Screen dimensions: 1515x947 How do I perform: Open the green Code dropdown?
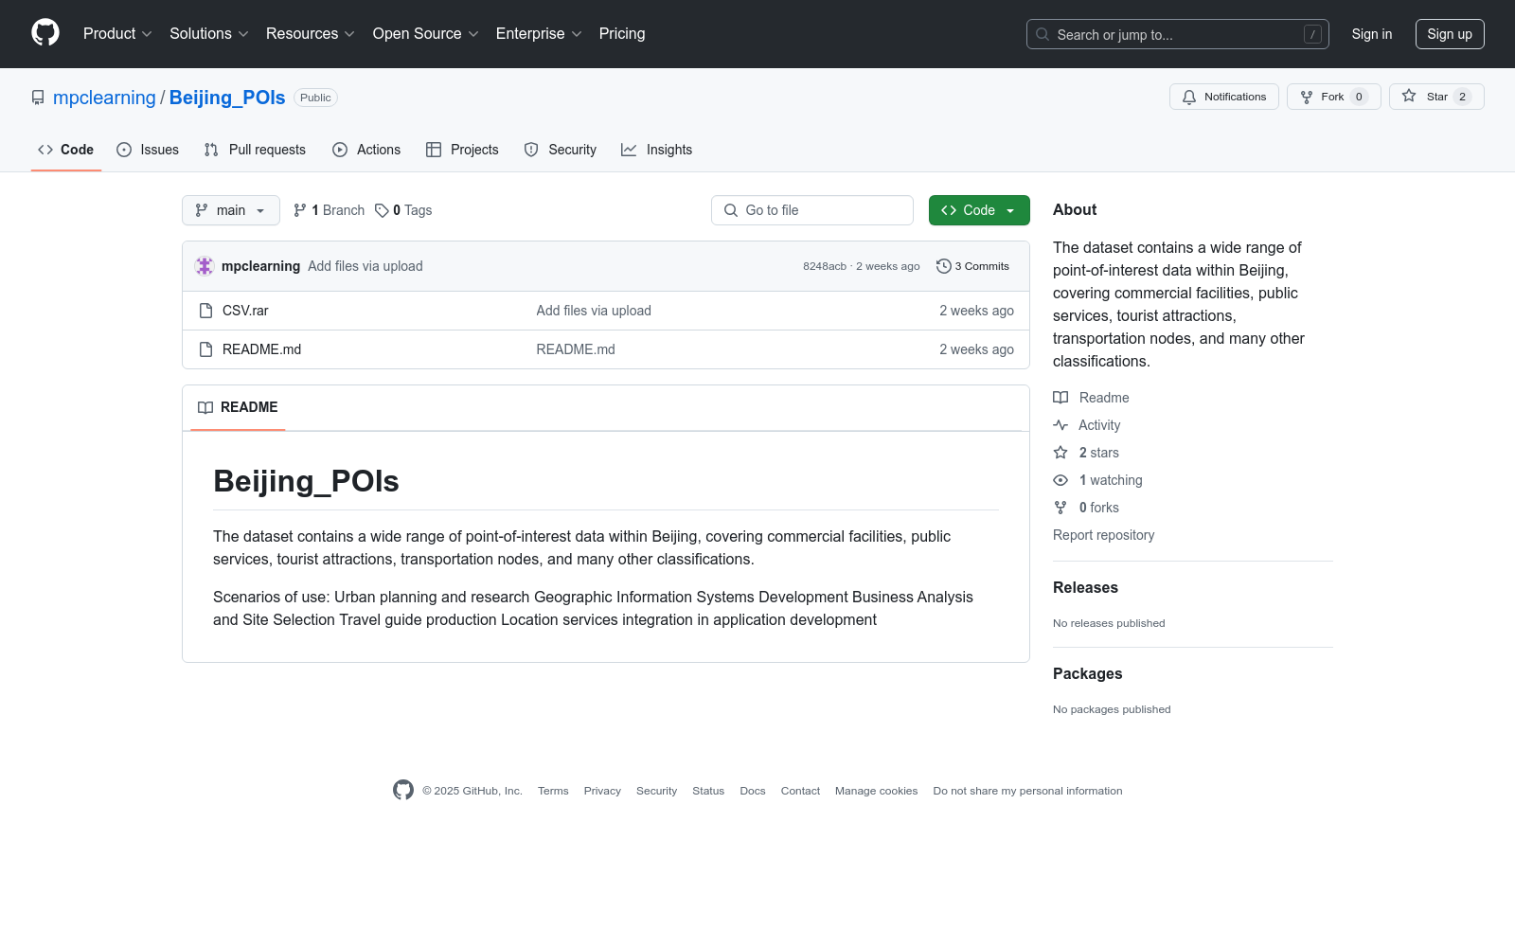tap(979, 210)
